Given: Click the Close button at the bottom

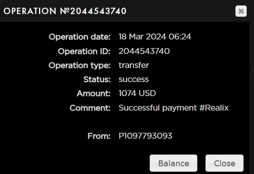Looking at the screenshot, I should pyautogui.click(x=225, y=163).
